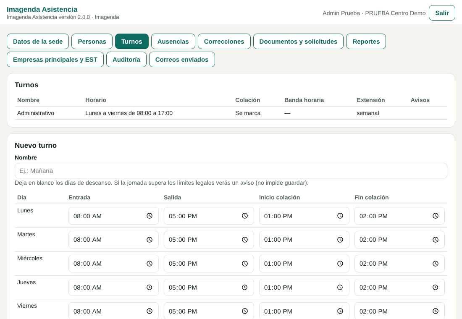Open clock picker for Viernes Inicio colación
Screen dimensions: 462x319
340,311
